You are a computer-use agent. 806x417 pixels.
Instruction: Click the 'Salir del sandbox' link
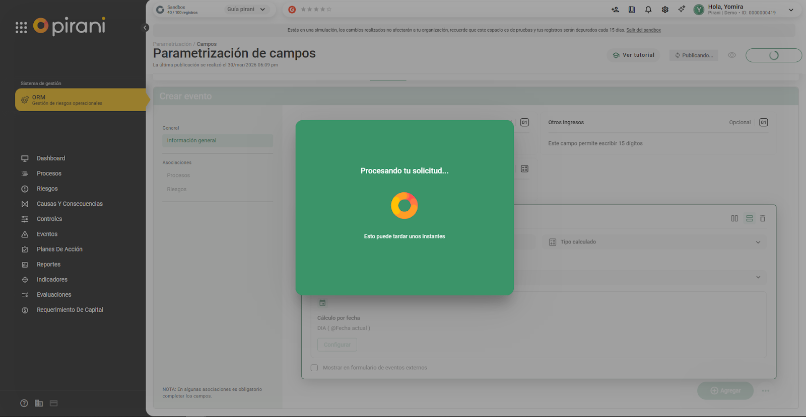[x=643, y=30]
